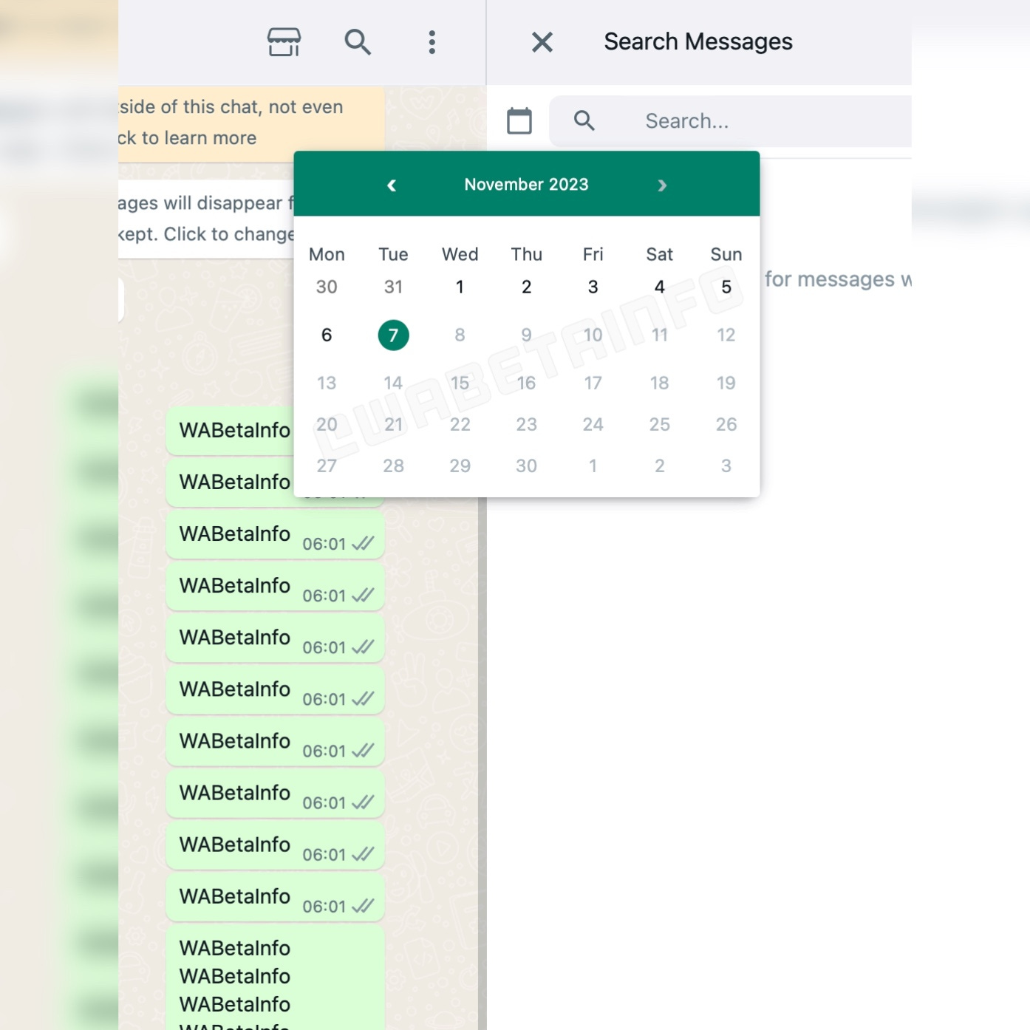
Task: Choose November 3 in the calendar
Action: (x=593, y=287)
